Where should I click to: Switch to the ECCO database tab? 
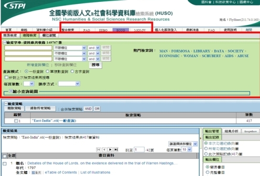click(120, 30)
